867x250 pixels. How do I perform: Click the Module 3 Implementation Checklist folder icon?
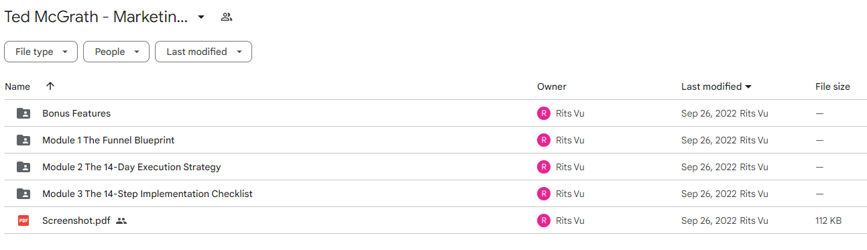coord(23,194)
